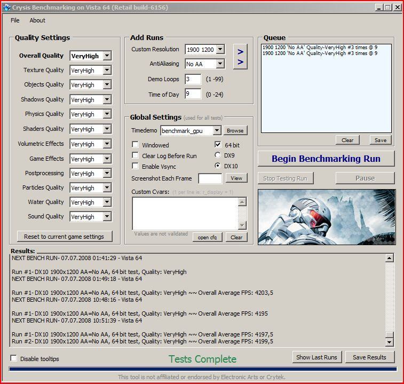Expand the Volumetric Effects dropdown
404x384 pixels.
107,144
